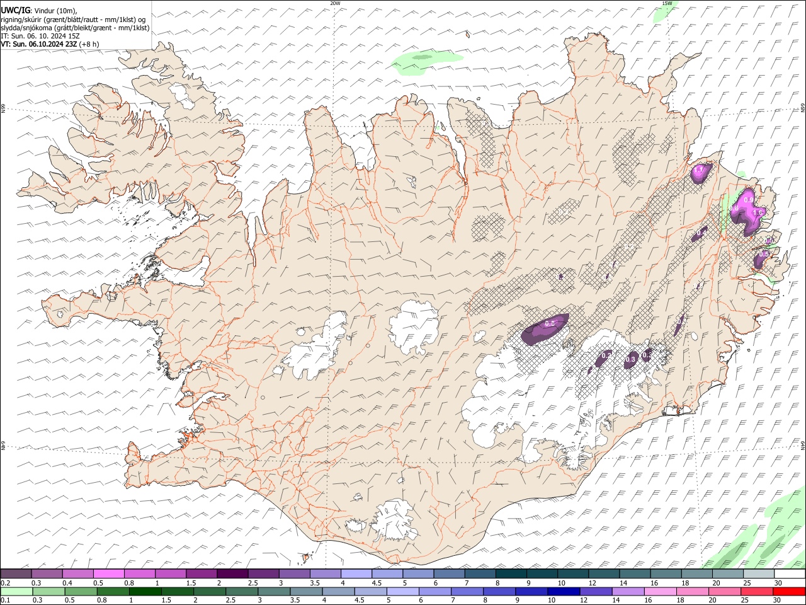Pick lower-row deep blue swatch 10 to 12
Image resolution: width=806 pixels, height=605 pixels.
563,591
